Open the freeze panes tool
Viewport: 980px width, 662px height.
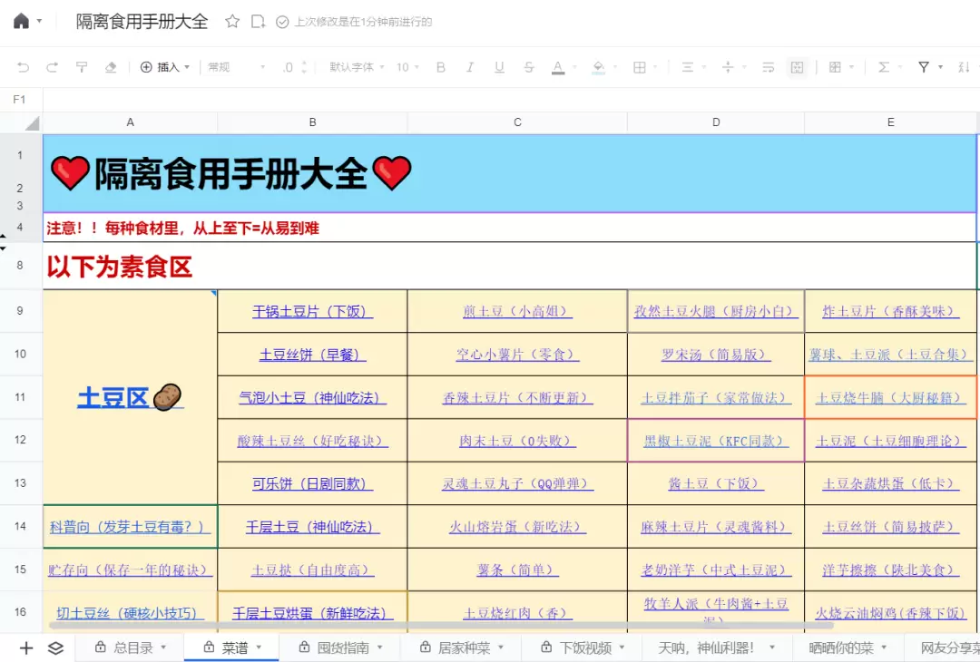click(835, 67)
